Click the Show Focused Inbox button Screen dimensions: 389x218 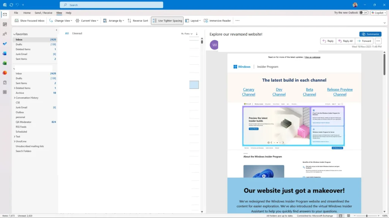point(30,20)
